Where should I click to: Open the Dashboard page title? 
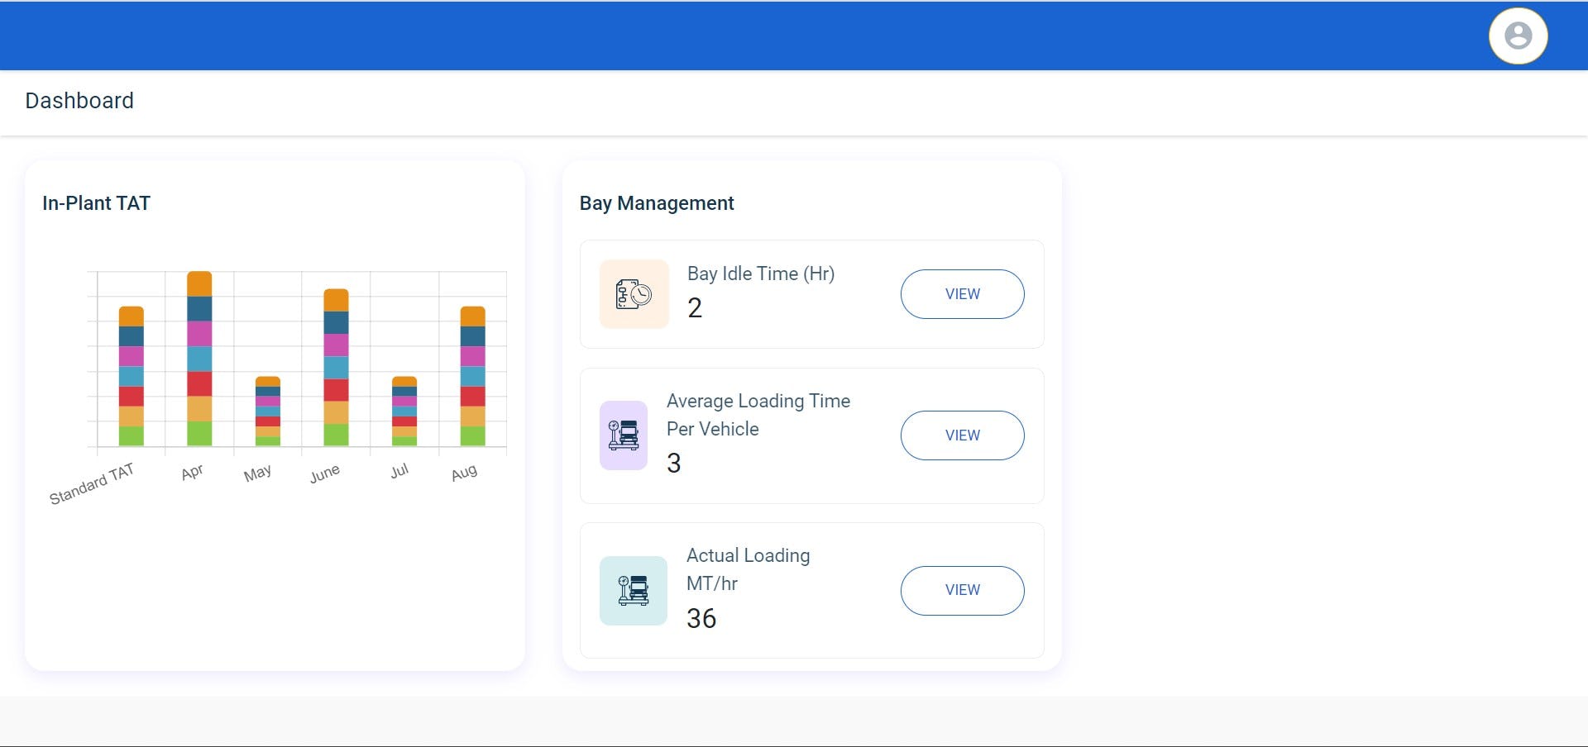coord(79,101)
